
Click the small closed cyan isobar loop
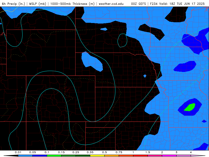click(122, 41)
